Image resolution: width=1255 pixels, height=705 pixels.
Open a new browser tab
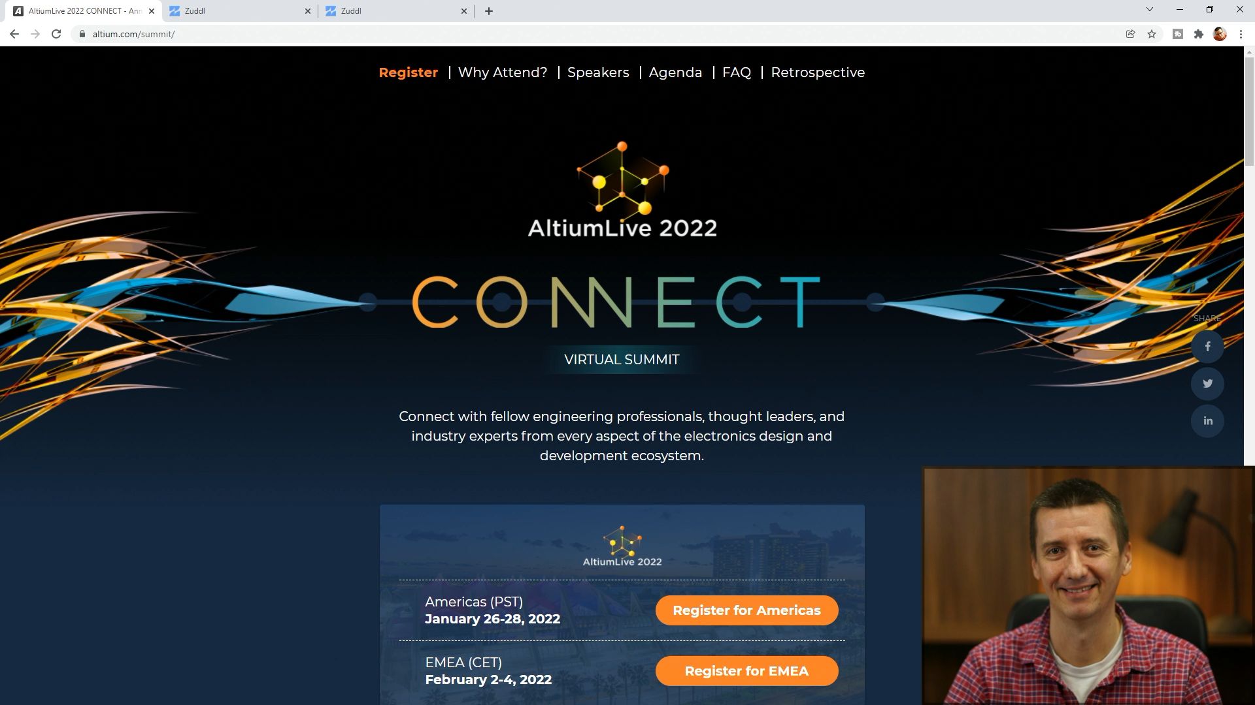[489, 11]
